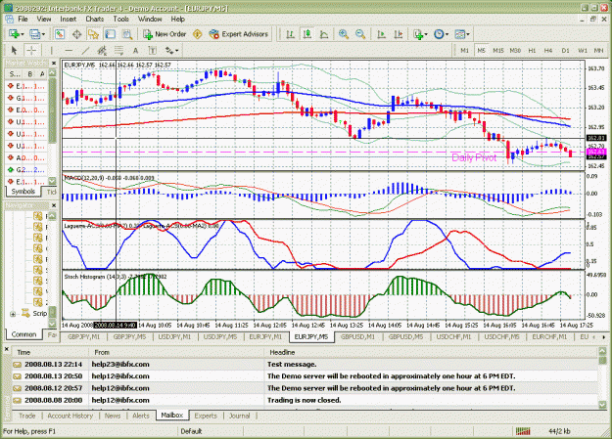This screenshot has height=439, width=612.
Task: Sort mailbox by Time column
Action: [51, 352]
